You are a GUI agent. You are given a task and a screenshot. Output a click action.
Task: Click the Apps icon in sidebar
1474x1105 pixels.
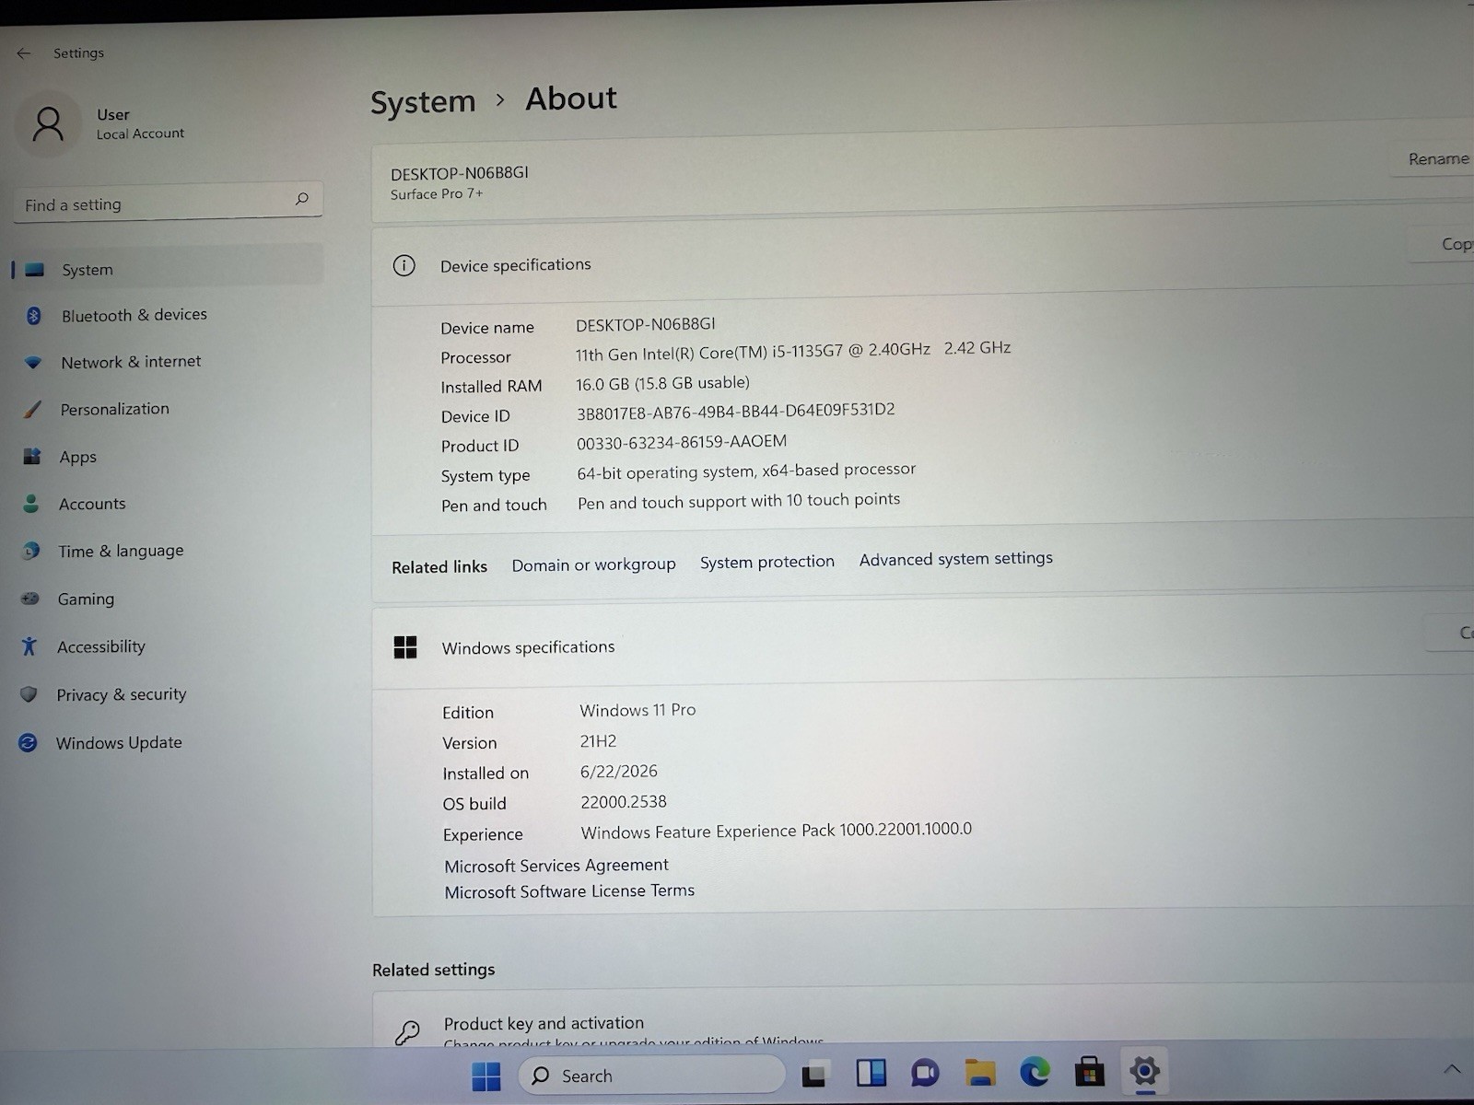pos(32,457)
